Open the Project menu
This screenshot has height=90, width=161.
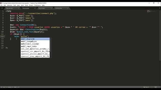[x=31, y=5]
